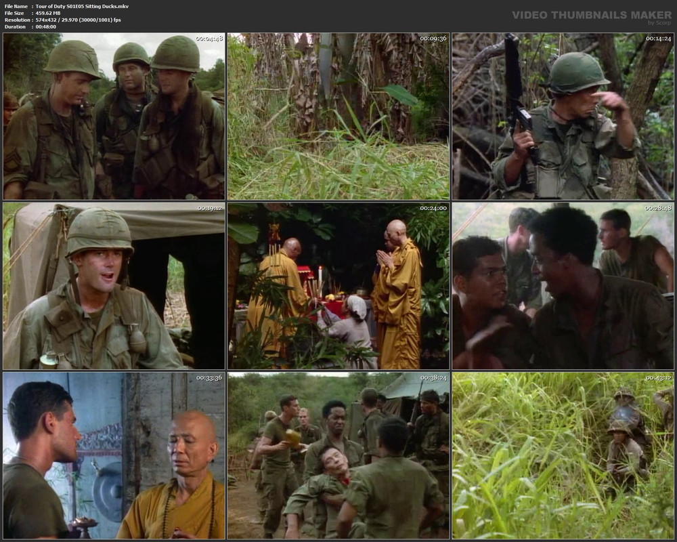Click the 'Resolution' label
Screen dimensions: 677x542
pyautogui.click(x=18, y=20)
